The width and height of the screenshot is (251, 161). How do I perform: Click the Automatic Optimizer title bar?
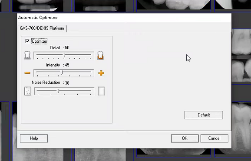click(x=124, y=18)
